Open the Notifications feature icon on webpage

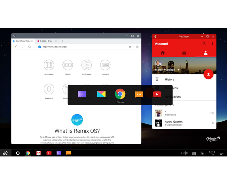[x=86, y=65]
